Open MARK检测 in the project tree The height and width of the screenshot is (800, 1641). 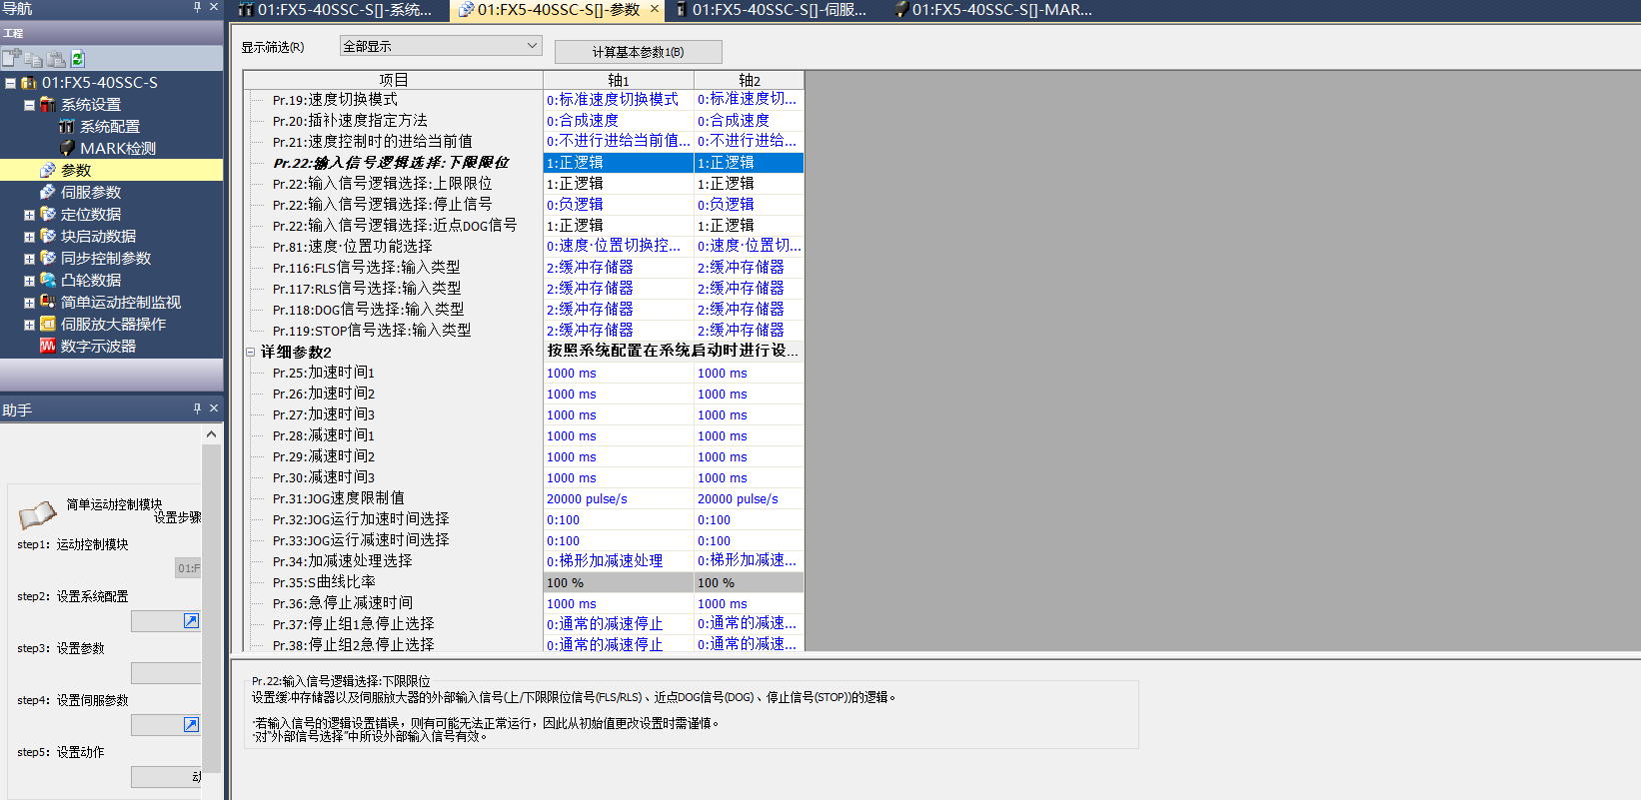[117, 149]
